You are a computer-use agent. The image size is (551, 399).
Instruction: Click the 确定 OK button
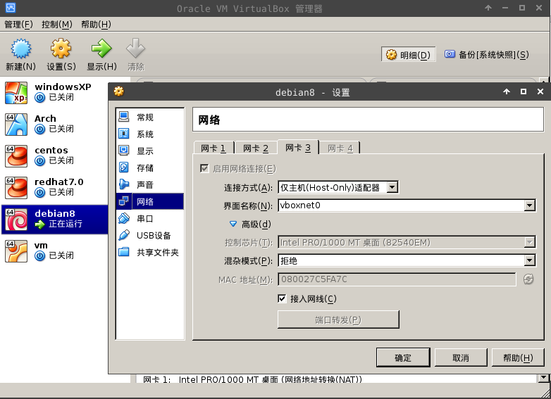(403, 357)
